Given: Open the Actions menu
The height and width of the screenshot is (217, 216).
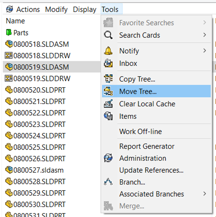Looking at the screenshot, I should click(x=28, y=10).
